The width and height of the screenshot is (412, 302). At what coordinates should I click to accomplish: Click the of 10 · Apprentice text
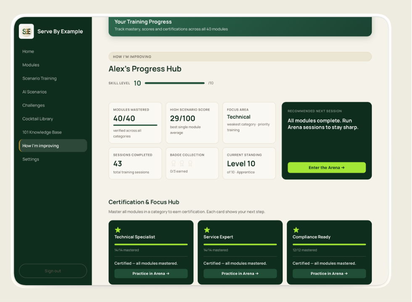point(240,172)
